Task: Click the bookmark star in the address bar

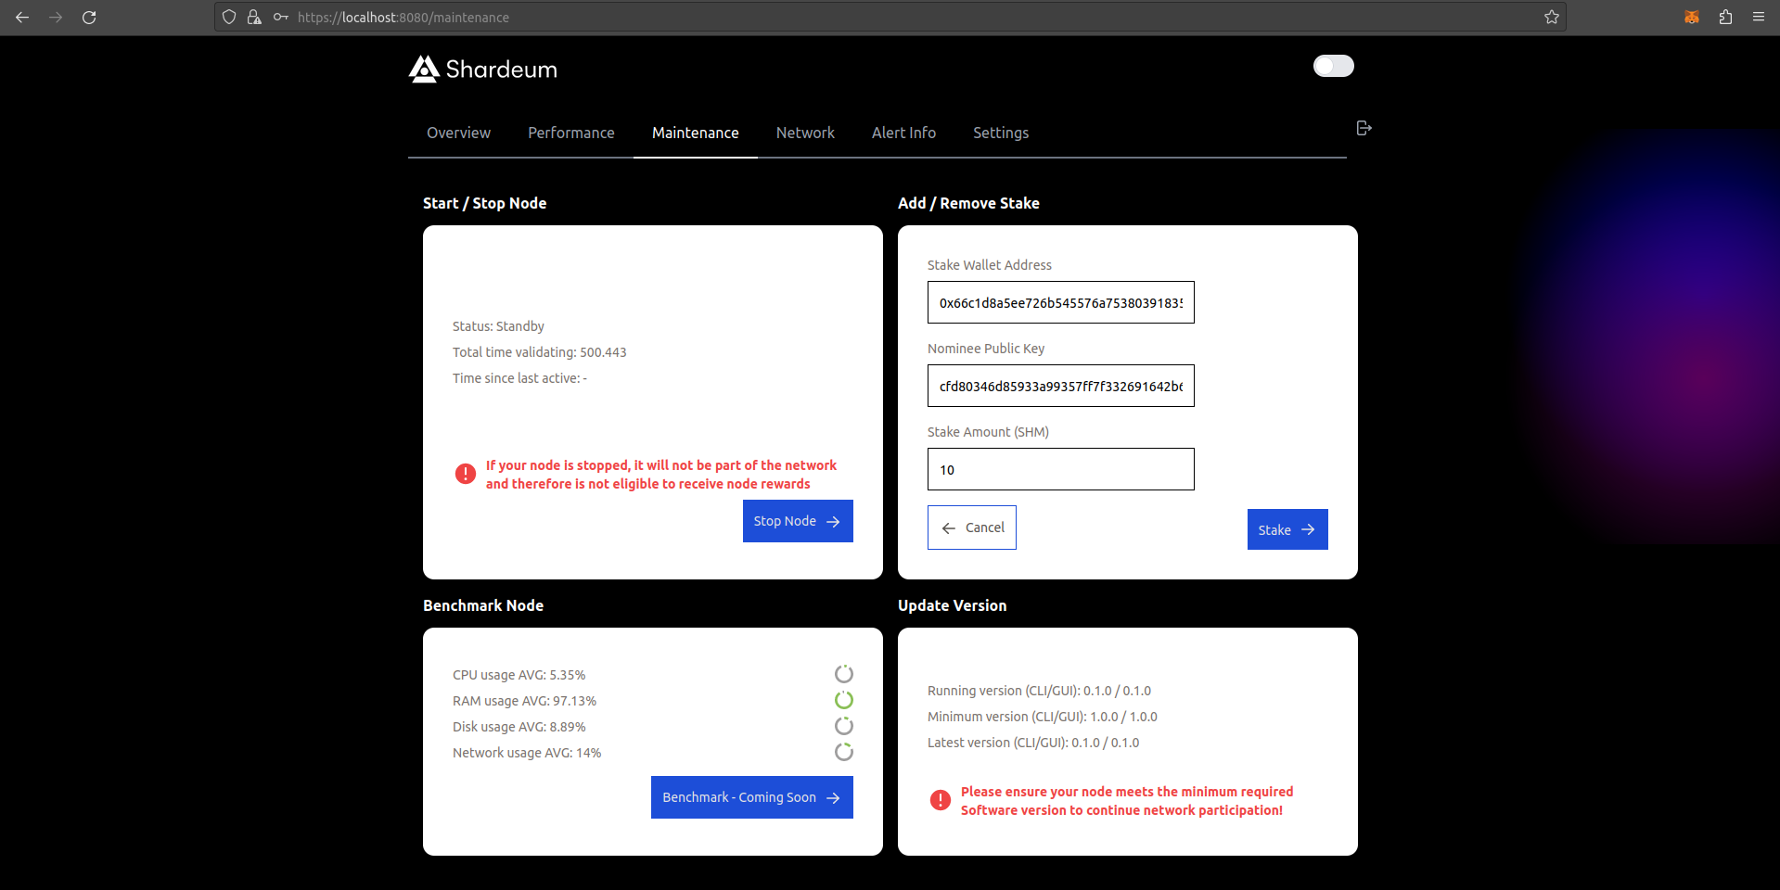Action: [1552, 17]
